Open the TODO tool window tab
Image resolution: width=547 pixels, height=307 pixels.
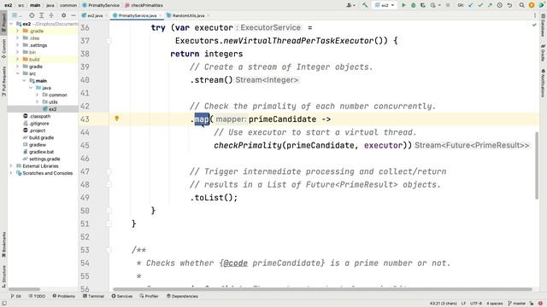pyautogui.click(x=37, y=296)
